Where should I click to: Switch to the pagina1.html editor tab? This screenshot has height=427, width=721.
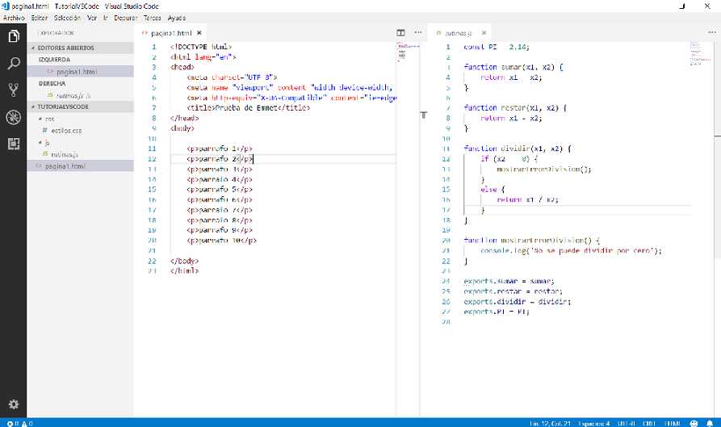point(170,33)
